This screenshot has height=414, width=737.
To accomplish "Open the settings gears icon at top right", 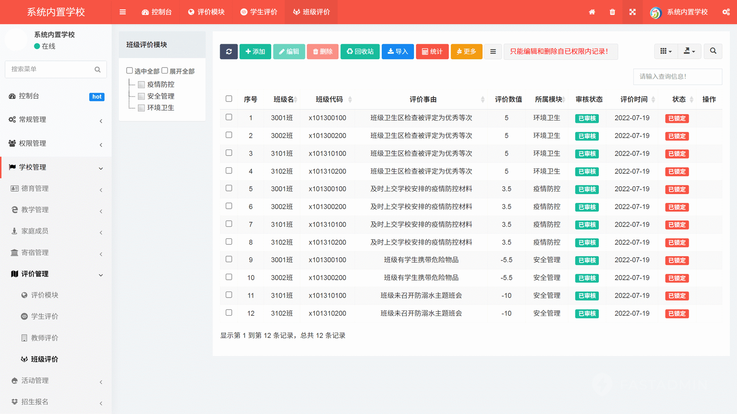I will (726, 12).
